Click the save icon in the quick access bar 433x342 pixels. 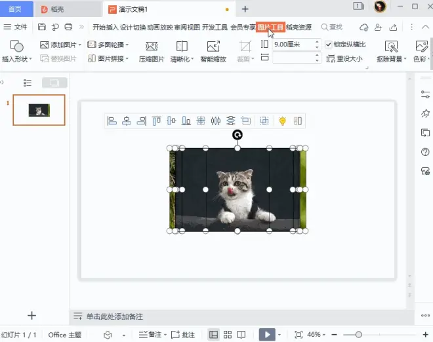[42, 27]
